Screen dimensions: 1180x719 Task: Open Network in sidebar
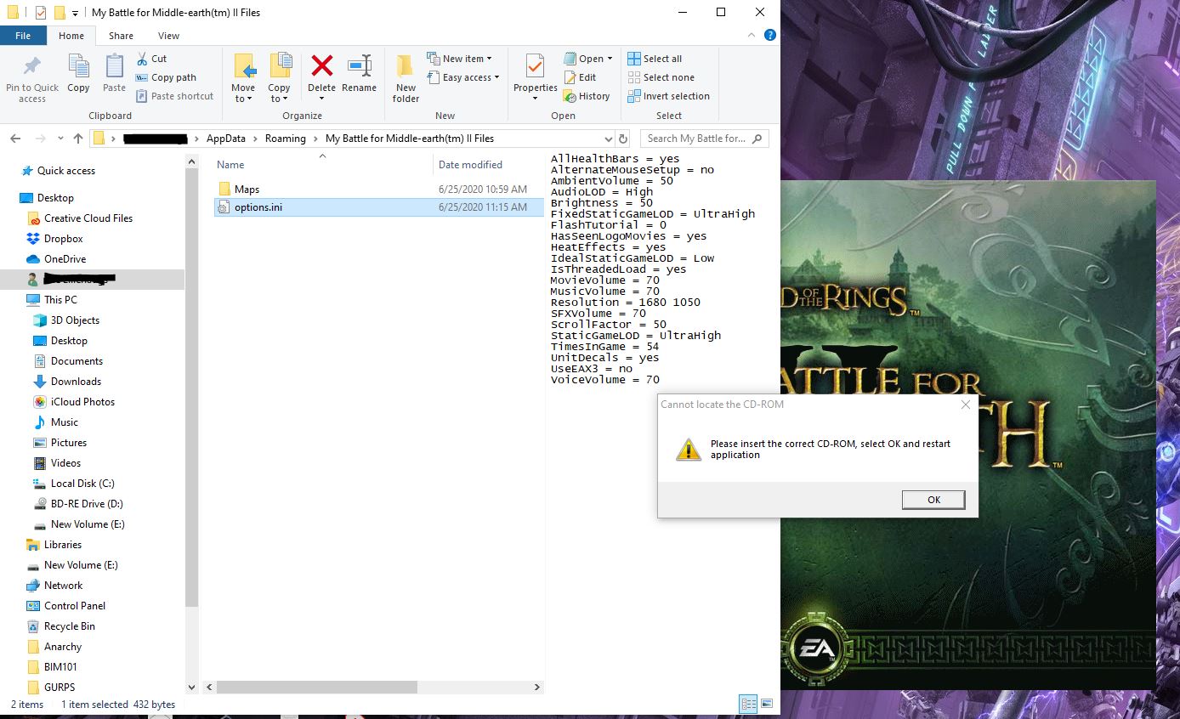point(63,586)
